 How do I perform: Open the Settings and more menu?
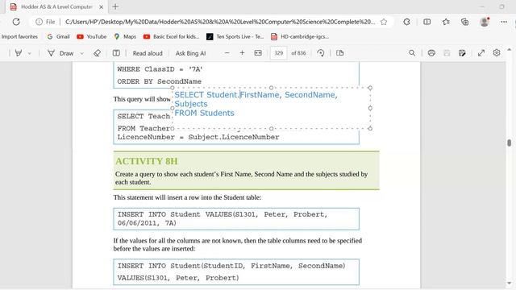tap(504, 22)
